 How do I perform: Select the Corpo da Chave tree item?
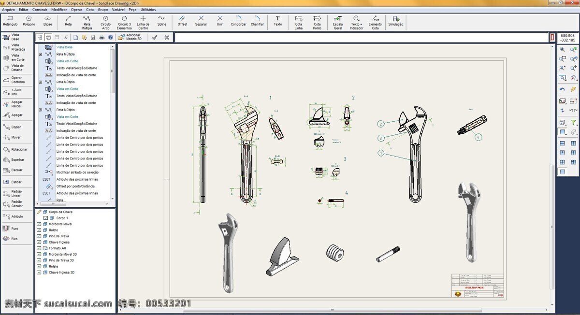[60, 212]
